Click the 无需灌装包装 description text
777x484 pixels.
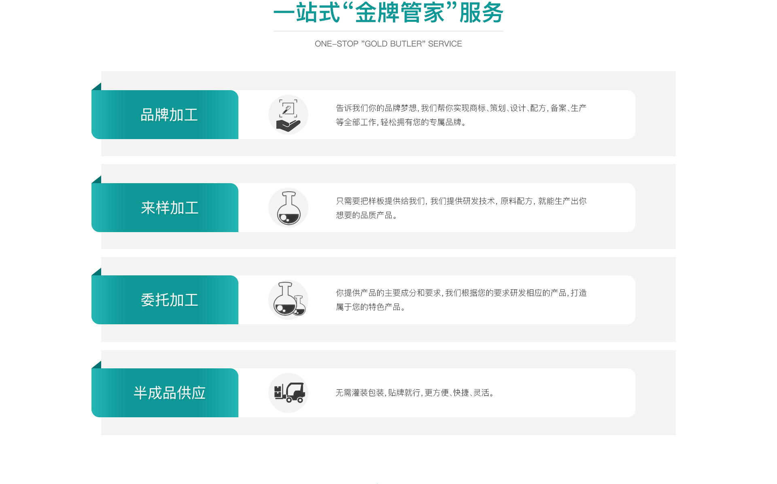pos(415,393)
